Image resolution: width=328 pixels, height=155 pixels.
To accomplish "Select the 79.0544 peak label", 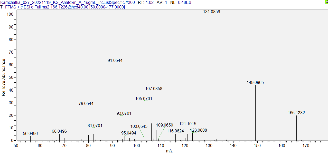I will [x=86, y=104].
